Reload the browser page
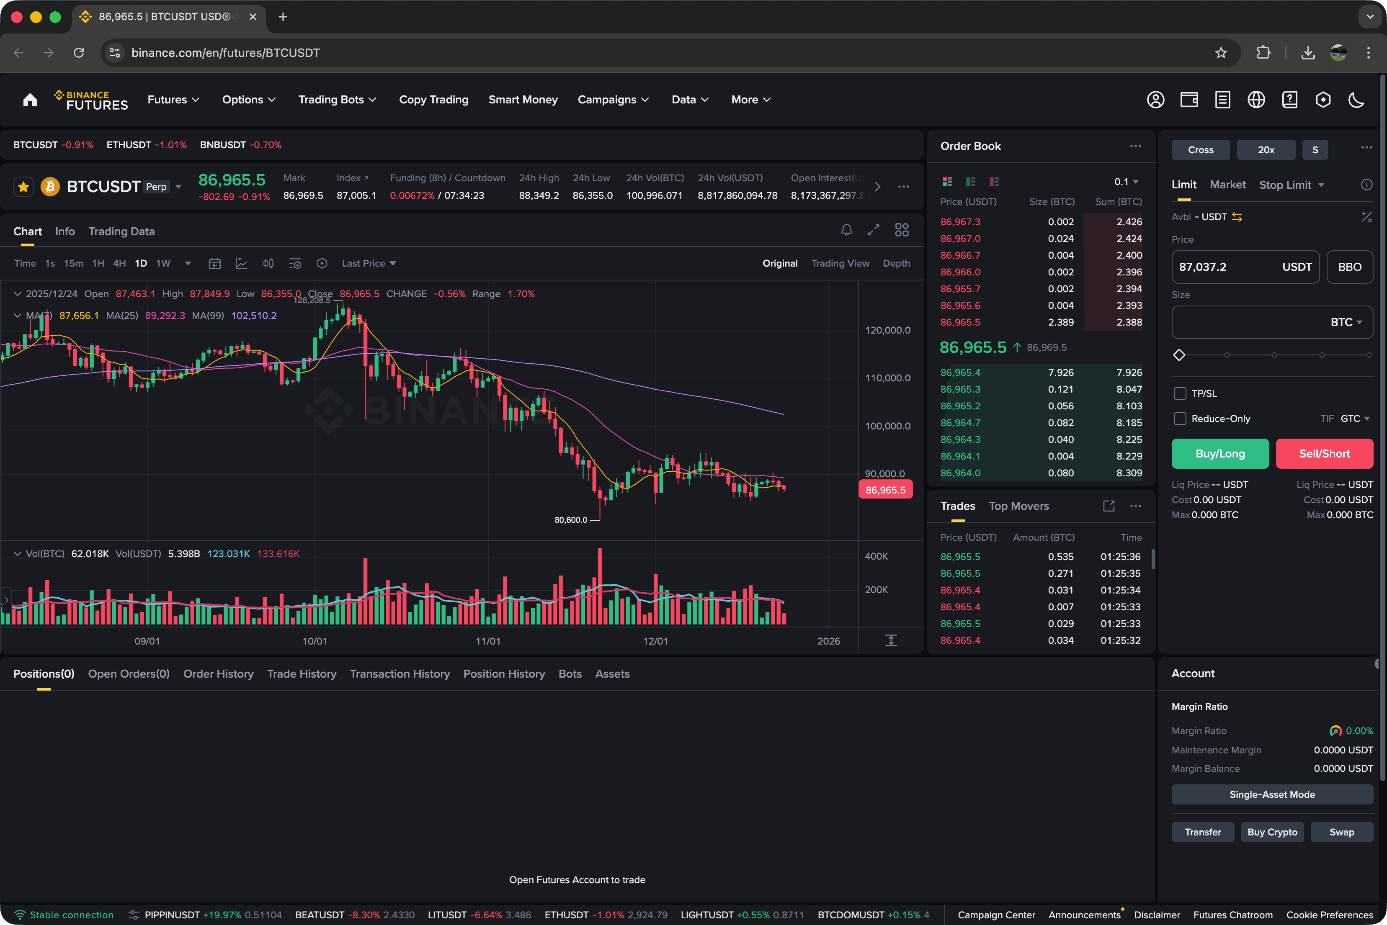This screenshot has height=925, width=1387. [x=78, y=52]
